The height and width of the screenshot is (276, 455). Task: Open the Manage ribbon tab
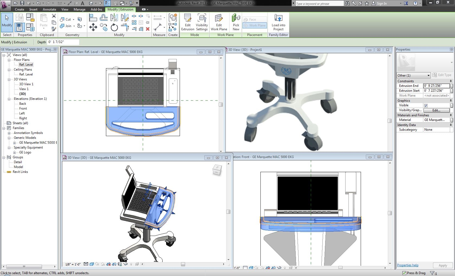(79, 9)
